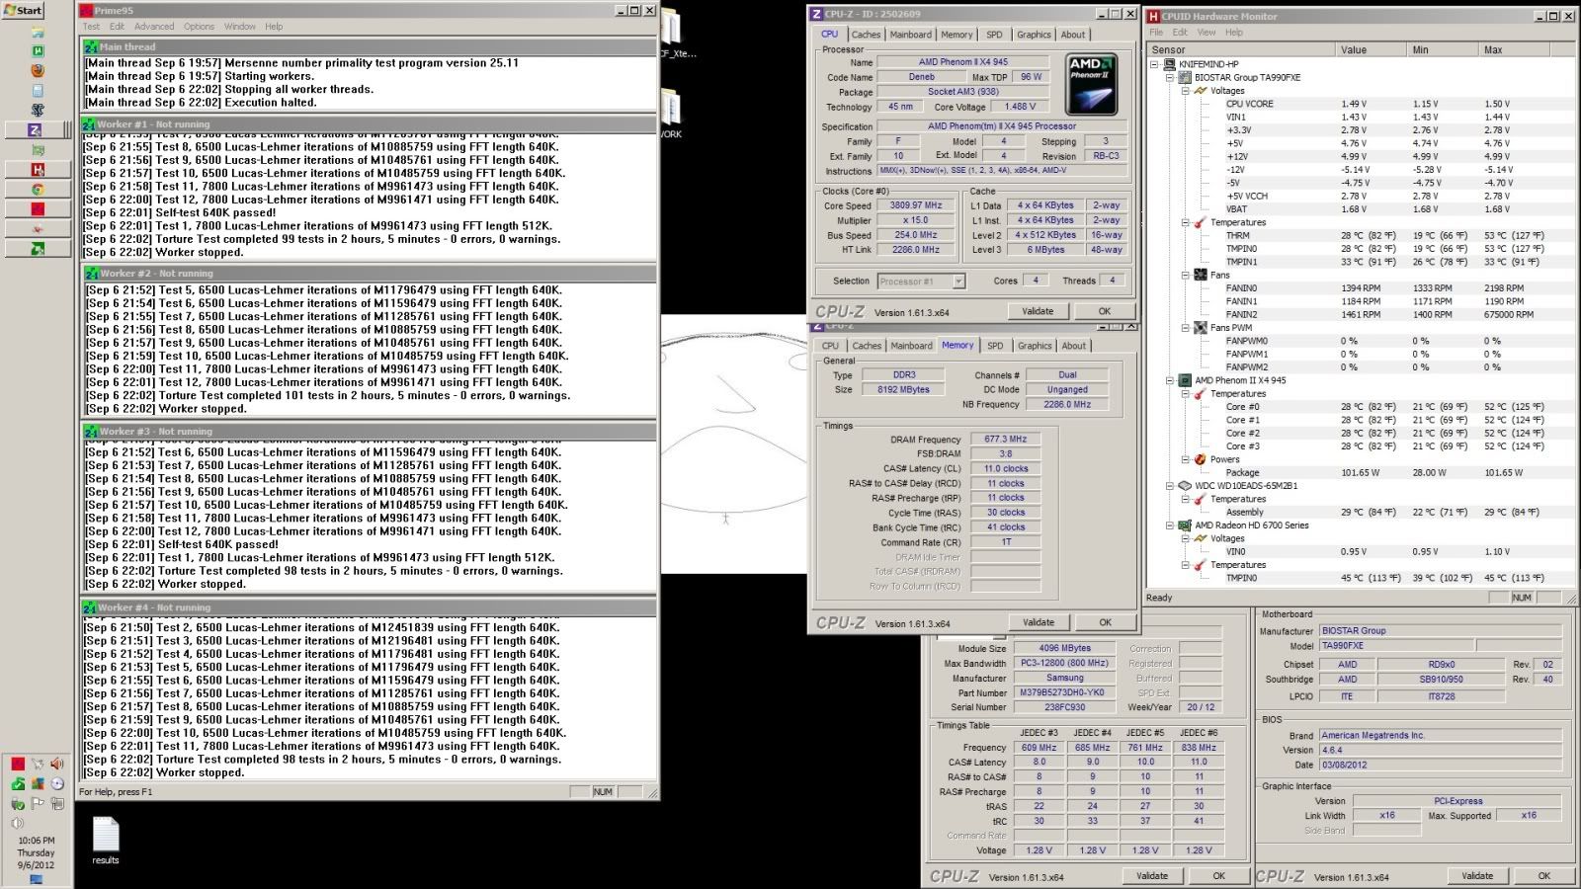
Task: Collapse the BIOSTAR Voltages branch
Action: [1186, 91]
